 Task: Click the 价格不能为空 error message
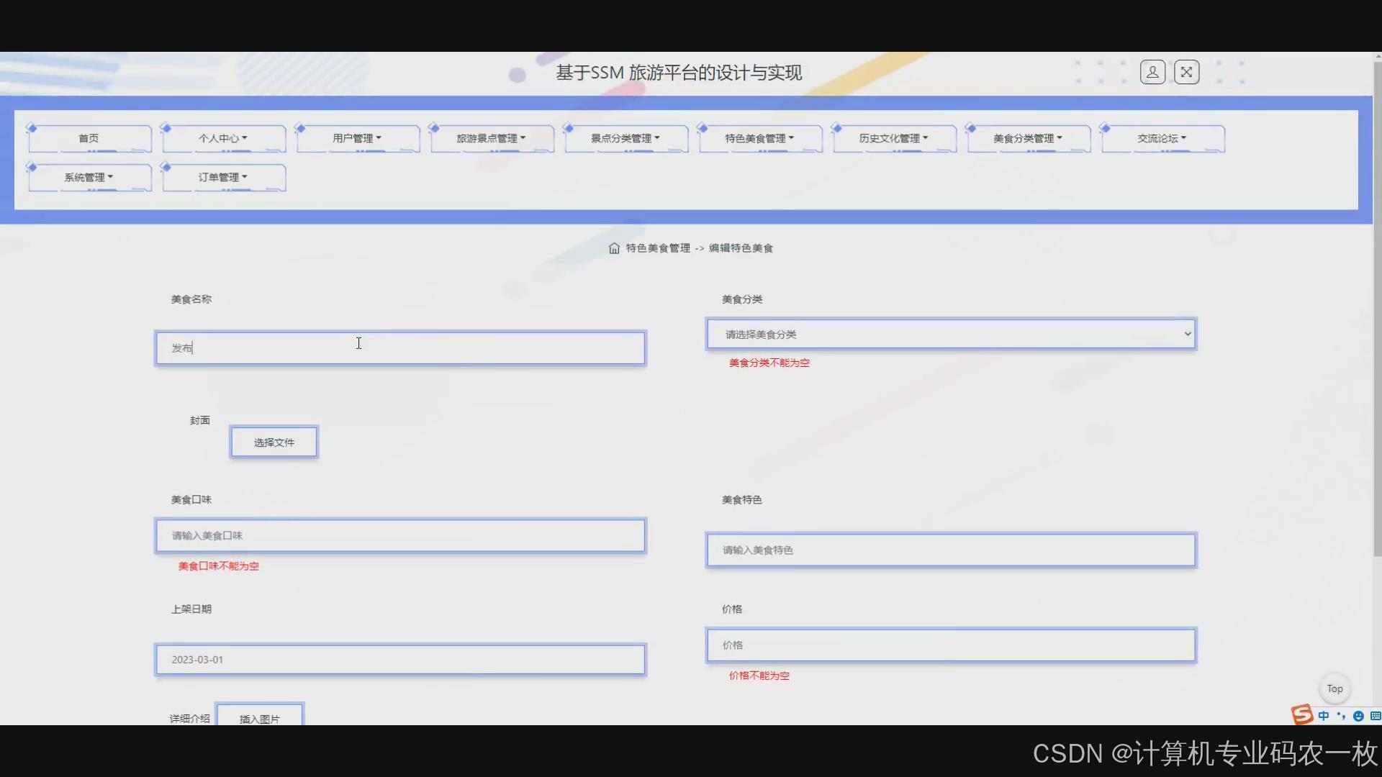tap(759, 676)
